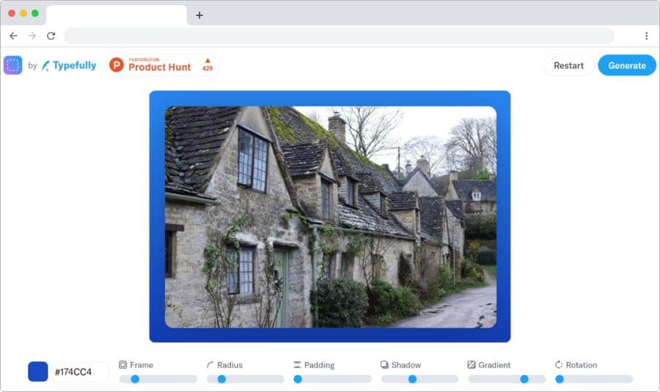Maximize window with green button
660x392 pixels.
click(x=35, y=13)
